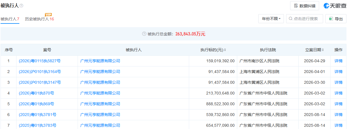Viewport: 349px width, 129px height.
Task: Click the 执行法院 column header
Action: pos(268,50)
